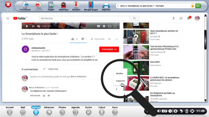This screenshot has width=209, height=117.
Task: Unmute the video player sound
Action: pyautogui.click(x=39, y=26)
